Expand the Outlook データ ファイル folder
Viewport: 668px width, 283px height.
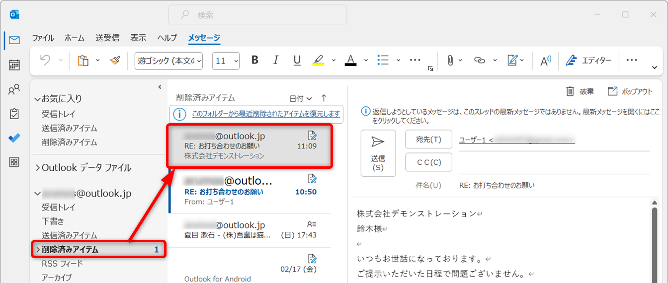[x=38, y=168]
